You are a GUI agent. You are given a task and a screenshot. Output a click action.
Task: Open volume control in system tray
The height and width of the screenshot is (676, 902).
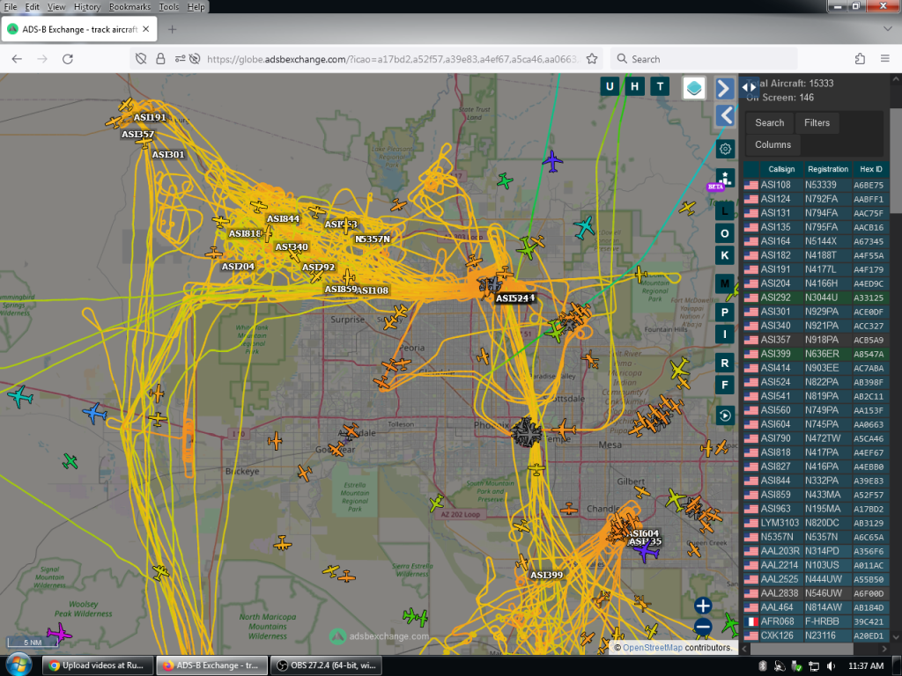(x=832, y=665)
